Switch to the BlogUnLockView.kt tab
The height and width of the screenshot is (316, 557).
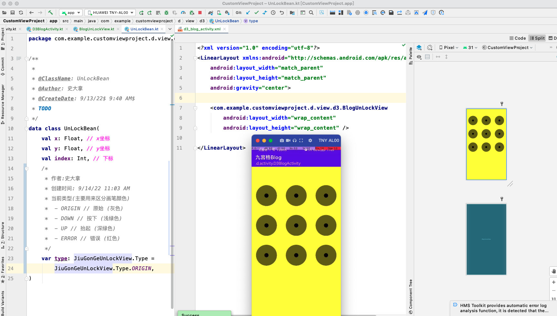coord(96,29)
